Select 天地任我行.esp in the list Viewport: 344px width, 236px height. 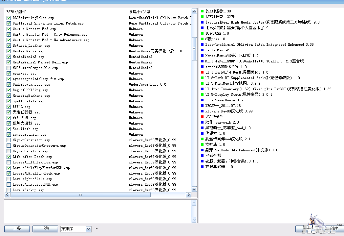click(x=26, y=112)
